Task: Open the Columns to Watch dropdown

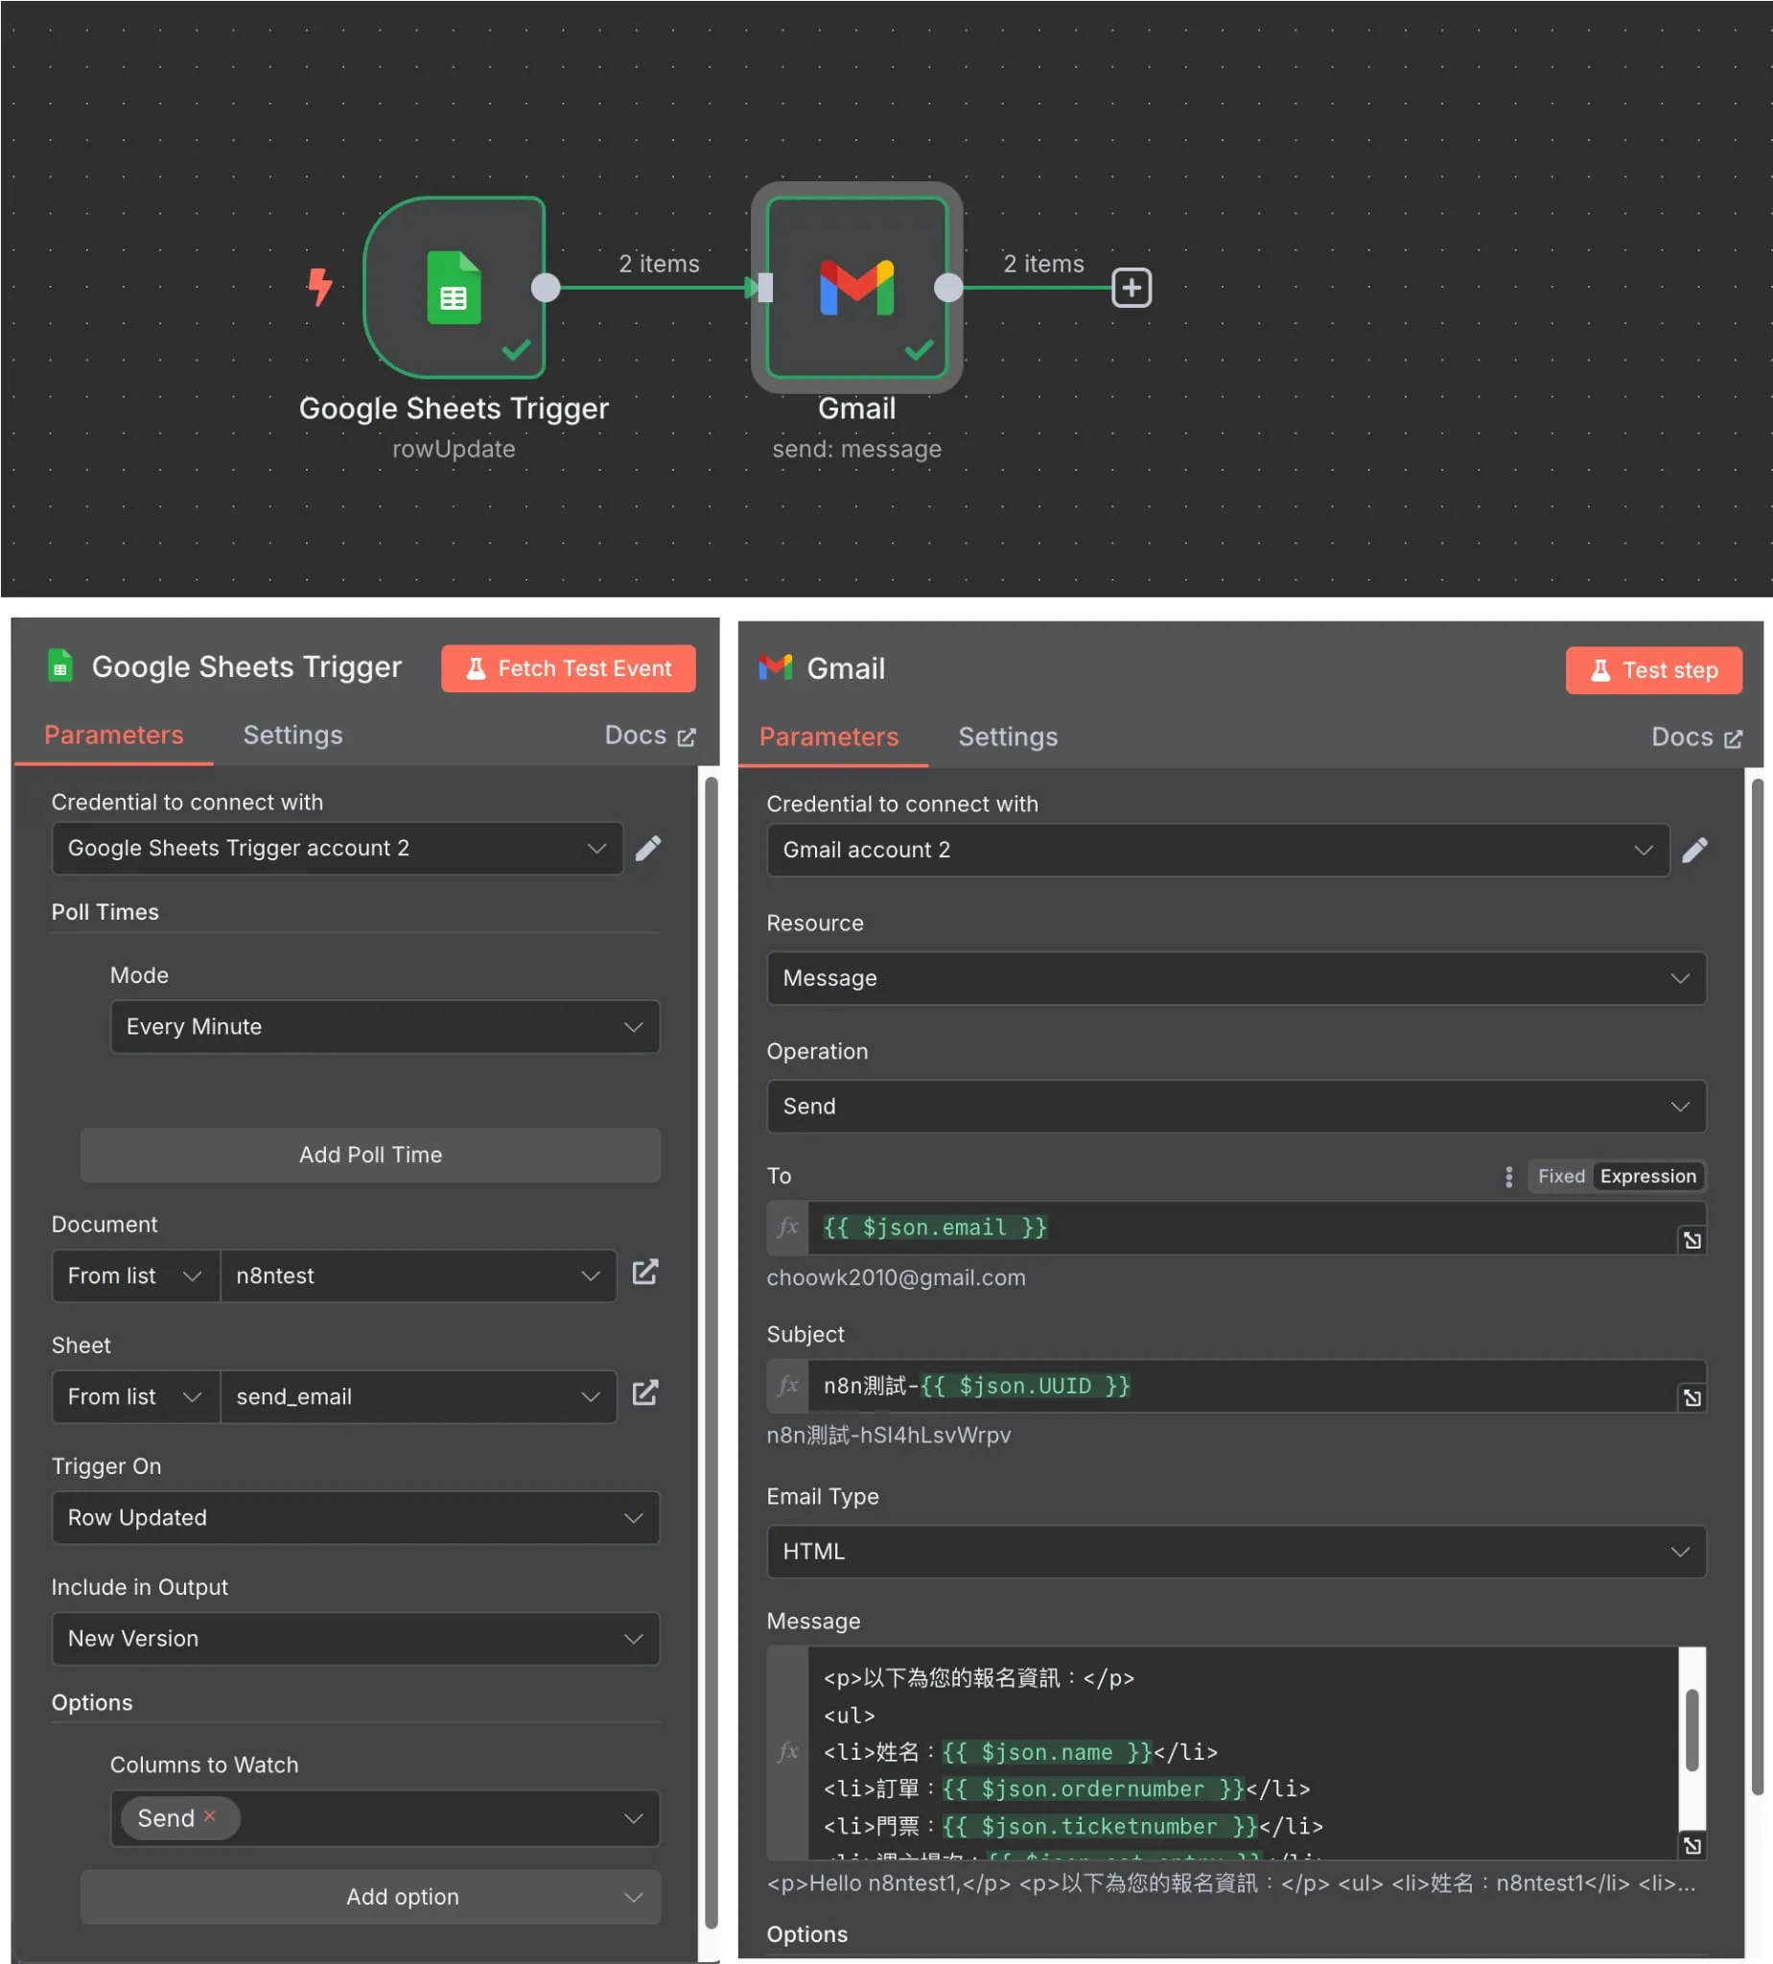Action: point(385,1819)
